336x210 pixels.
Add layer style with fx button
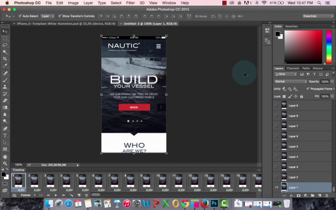pyautogui.click(x=291, y=195)
